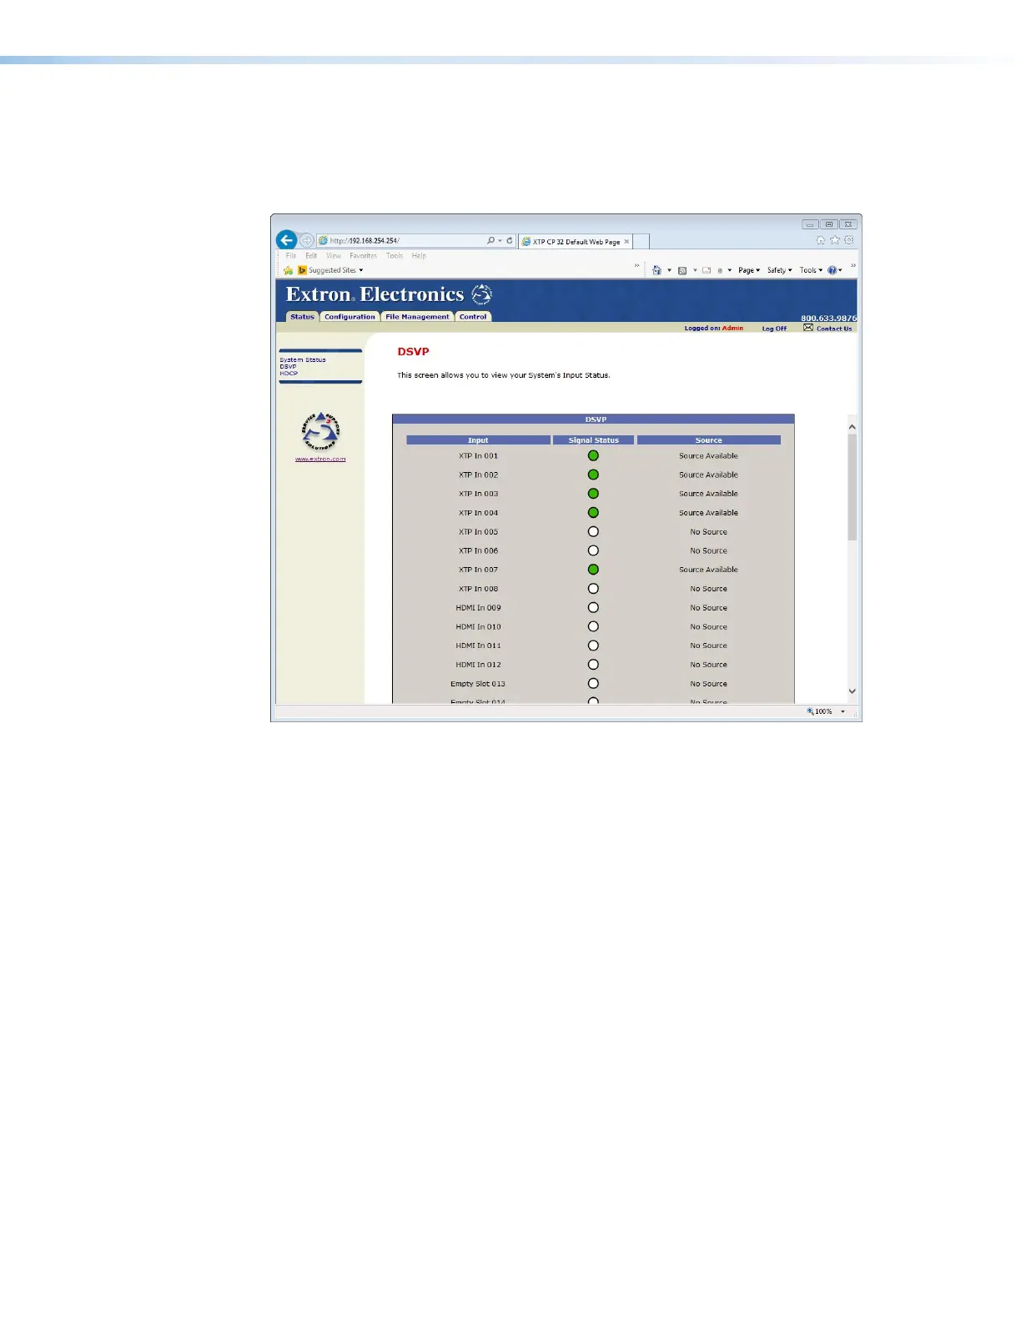
Task: Click the www.extron.com link
Action: coord(320,460)
